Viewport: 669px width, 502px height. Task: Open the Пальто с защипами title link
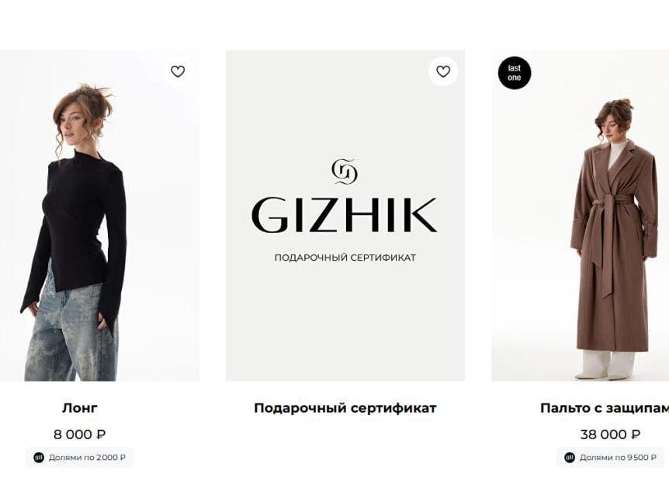pos(605,408)
